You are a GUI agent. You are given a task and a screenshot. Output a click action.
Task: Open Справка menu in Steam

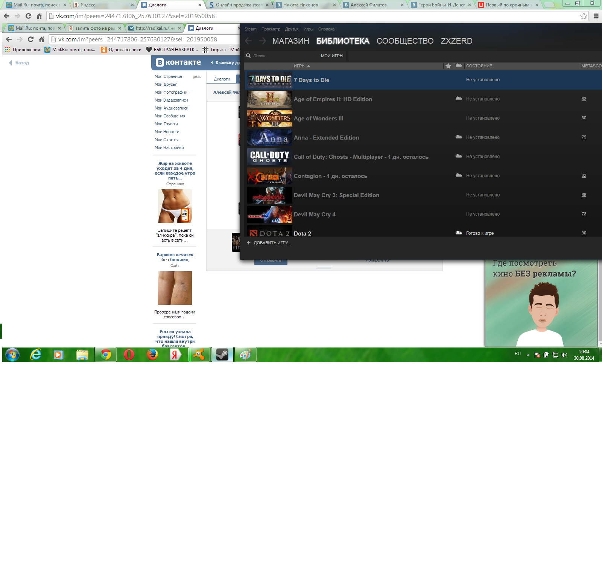tap(326, 29)
